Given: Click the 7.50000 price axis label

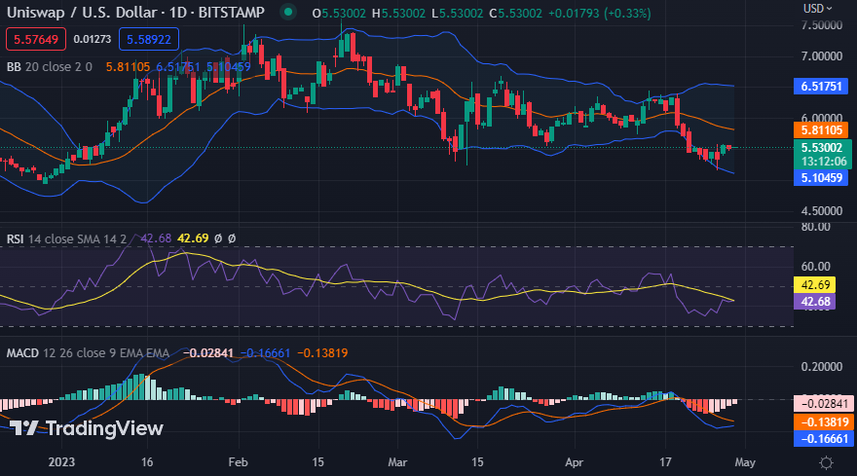Looking at the screenshot, I should (822, 25).
